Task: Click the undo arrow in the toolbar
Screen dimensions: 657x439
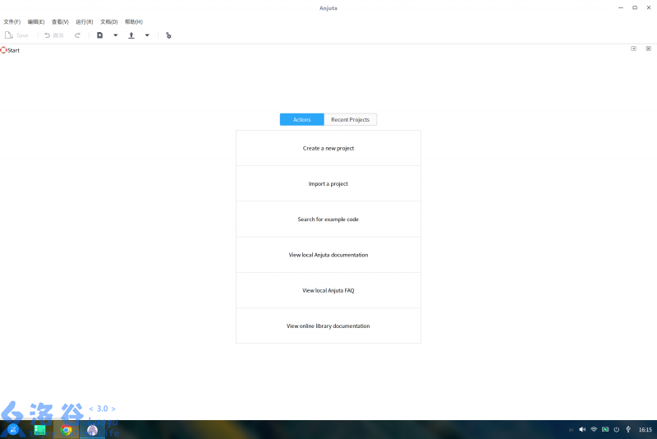Action: [x=48, y=35]
